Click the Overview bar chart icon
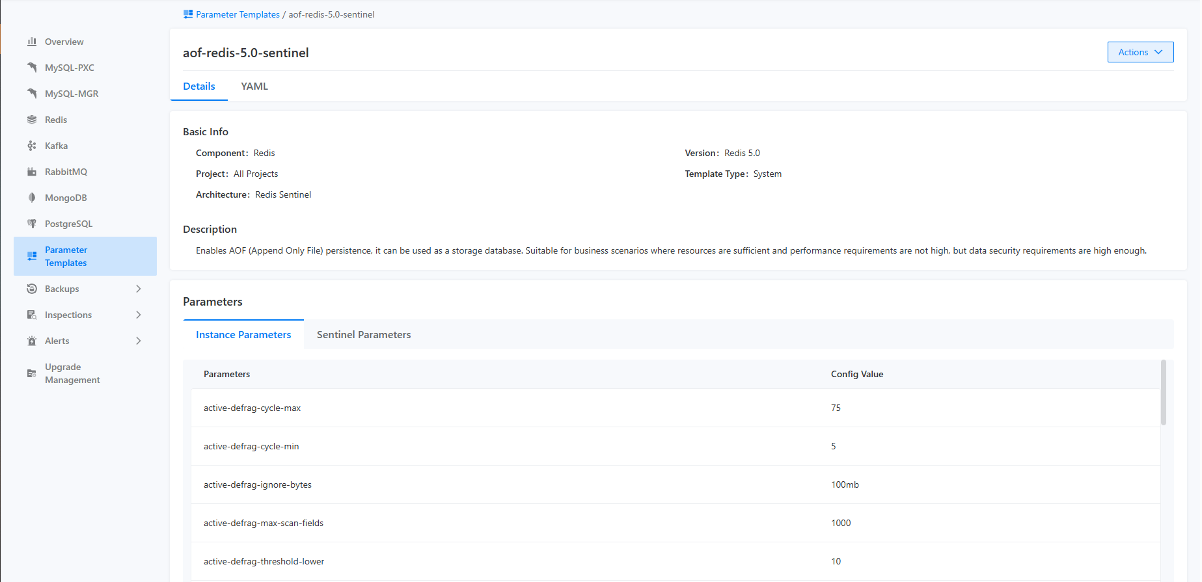The width and height of the screenshot is (1202, 582). (x=32, y=42)
